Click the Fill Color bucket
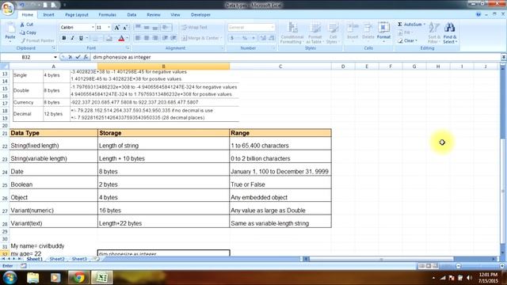507x285 pixels. tap(109, 38)
